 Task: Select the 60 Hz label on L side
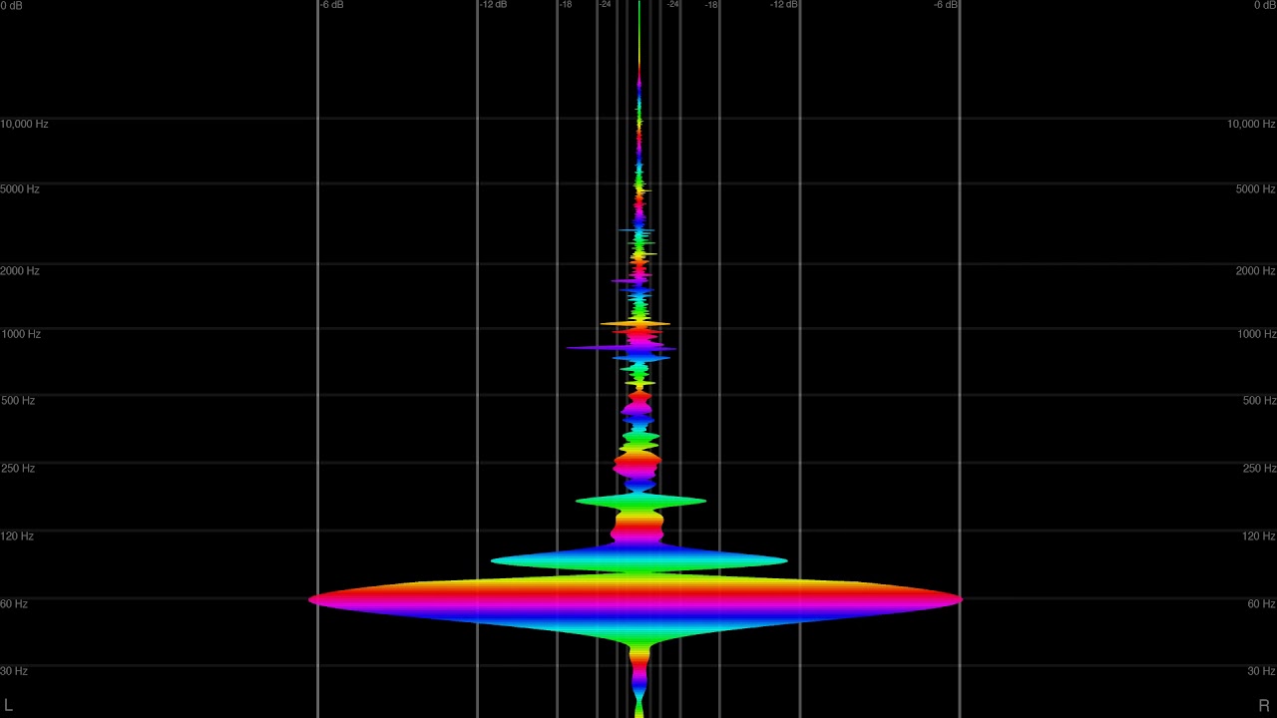click(14, 603)
